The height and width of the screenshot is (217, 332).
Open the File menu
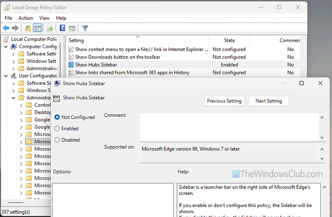[9, 18]
